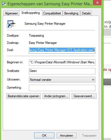Click the Sneltoets field showing Geen

pos(62,71)
